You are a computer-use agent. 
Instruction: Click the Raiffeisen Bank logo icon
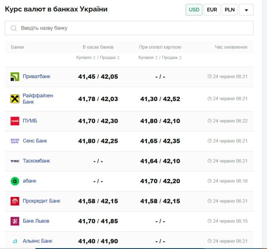[x=15, y=99]
